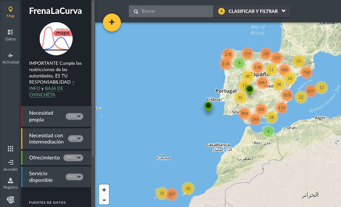Open the 114 cluster marker
The width and height of the screenshot is (341, 207).
point(226,64)
